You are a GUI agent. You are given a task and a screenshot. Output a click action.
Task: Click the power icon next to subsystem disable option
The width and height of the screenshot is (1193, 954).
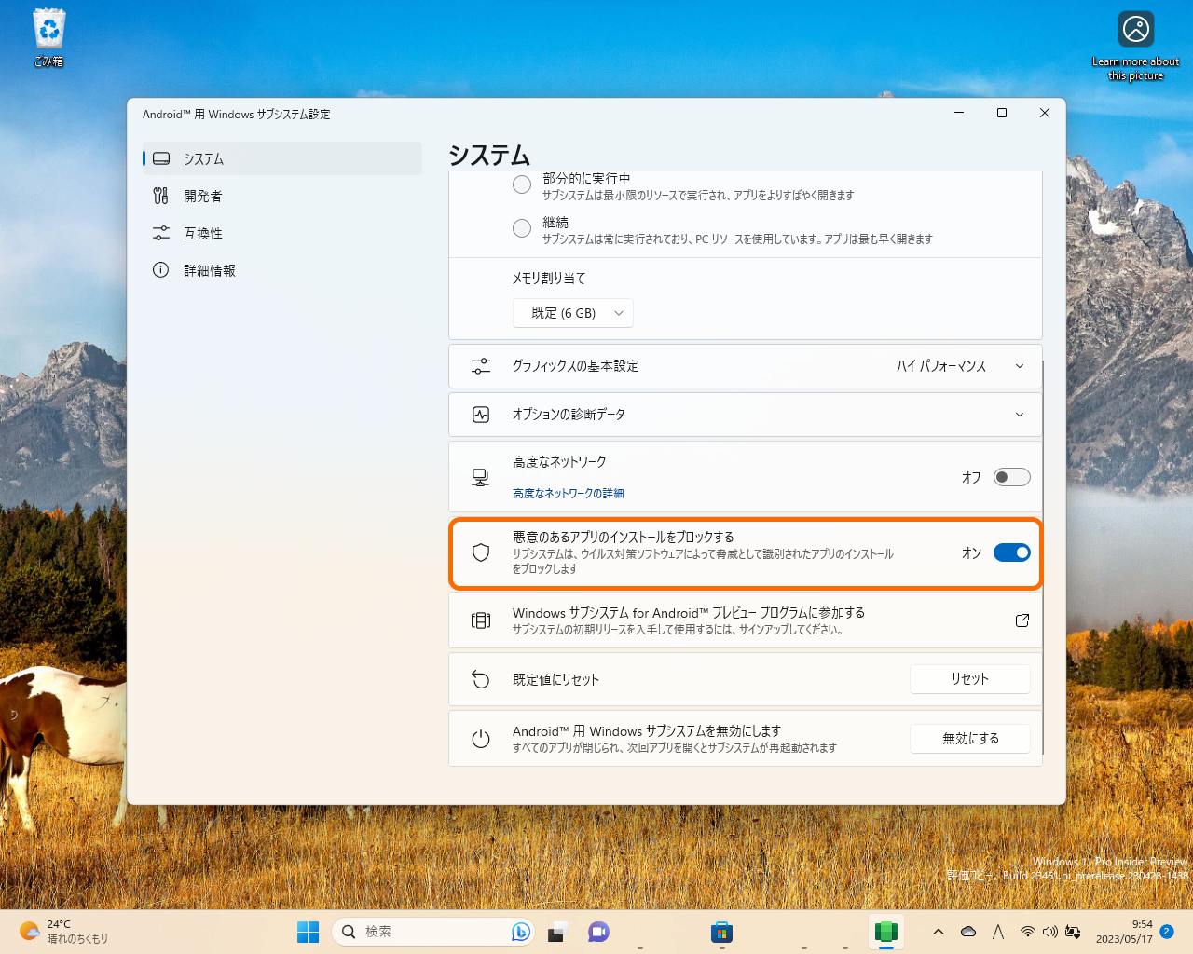(x=480, y=738)
